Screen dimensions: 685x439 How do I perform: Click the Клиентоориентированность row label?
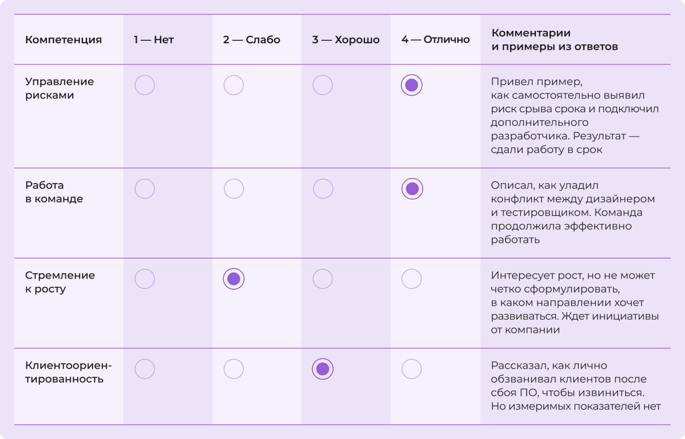point(68,372)
